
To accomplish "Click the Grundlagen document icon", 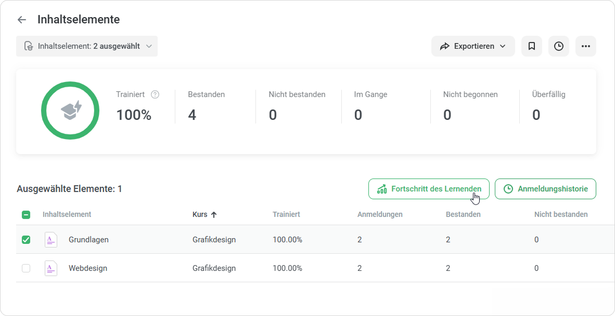I will tap(50, 240).
